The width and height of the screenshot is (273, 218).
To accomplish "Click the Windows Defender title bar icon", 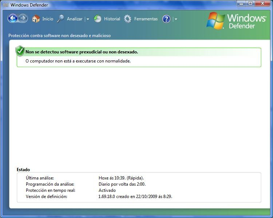I will coord(5,5).
